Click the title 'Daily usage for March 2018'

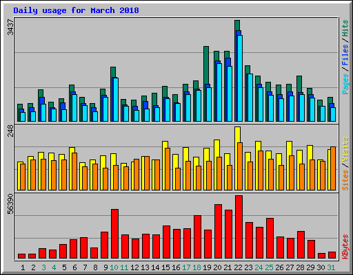click(x=76, y=10)
